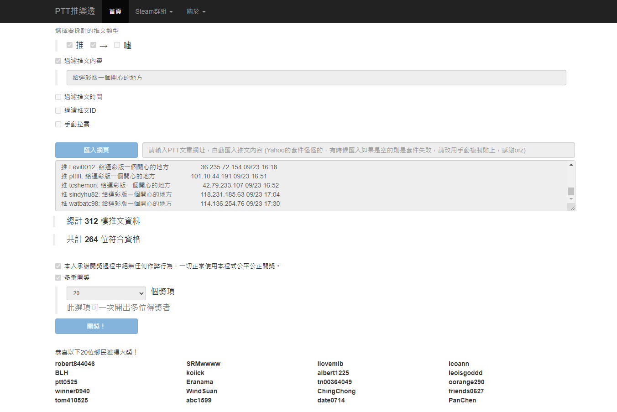Open the 關於 dropdown menu

pos(196,11)
